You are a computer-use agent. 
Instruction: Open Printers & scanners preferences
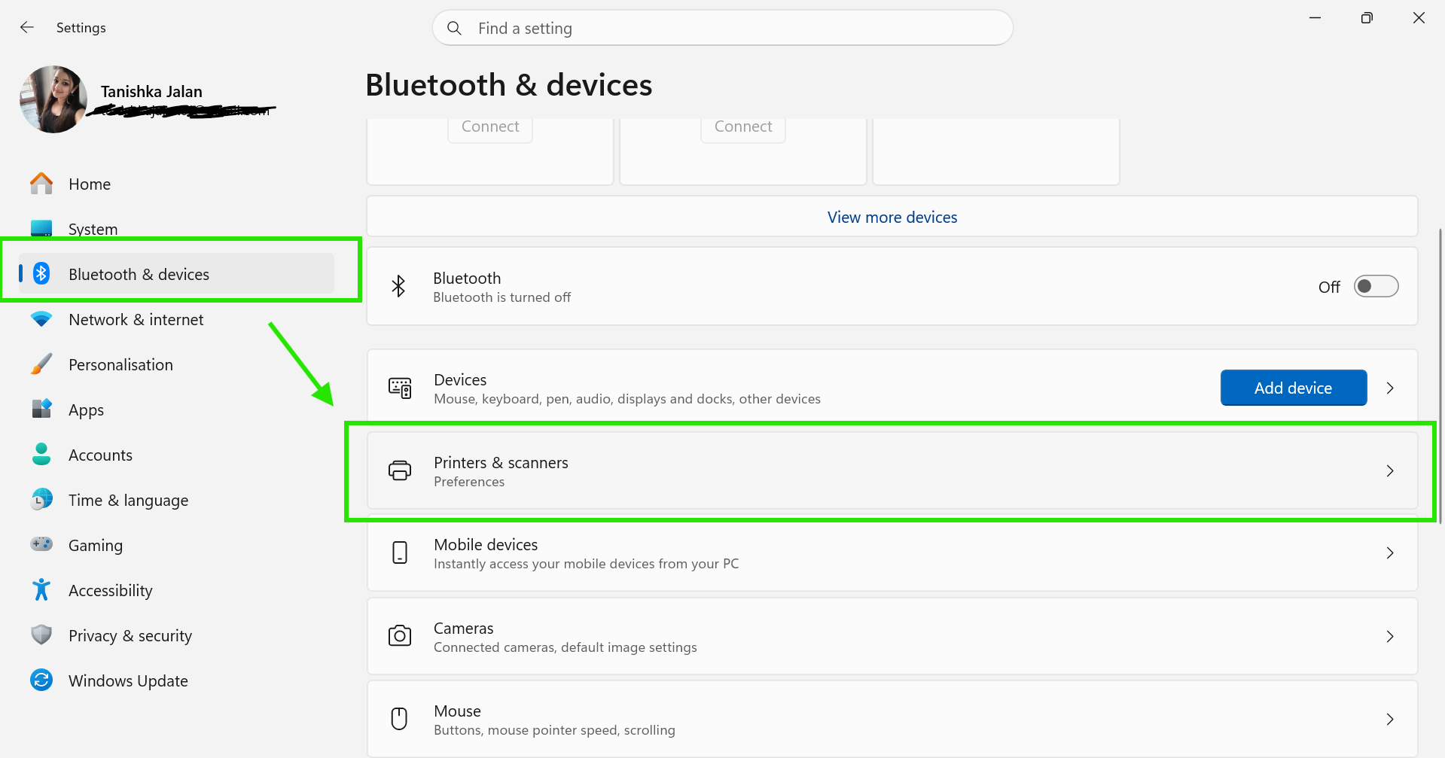pos(892,471)
